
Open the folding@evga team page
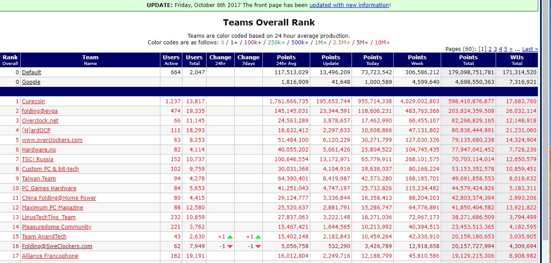(x=40, y=111)
